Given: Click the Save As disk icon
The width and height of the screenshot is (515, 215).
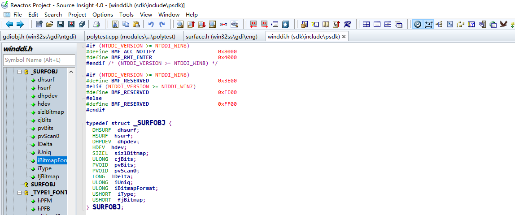Looking at the screenshot, I should coord(71,24).
